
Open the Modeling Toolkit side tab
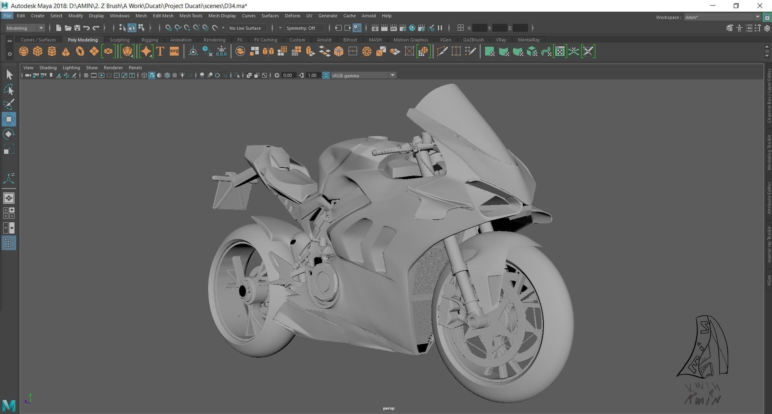click(768, 152)
